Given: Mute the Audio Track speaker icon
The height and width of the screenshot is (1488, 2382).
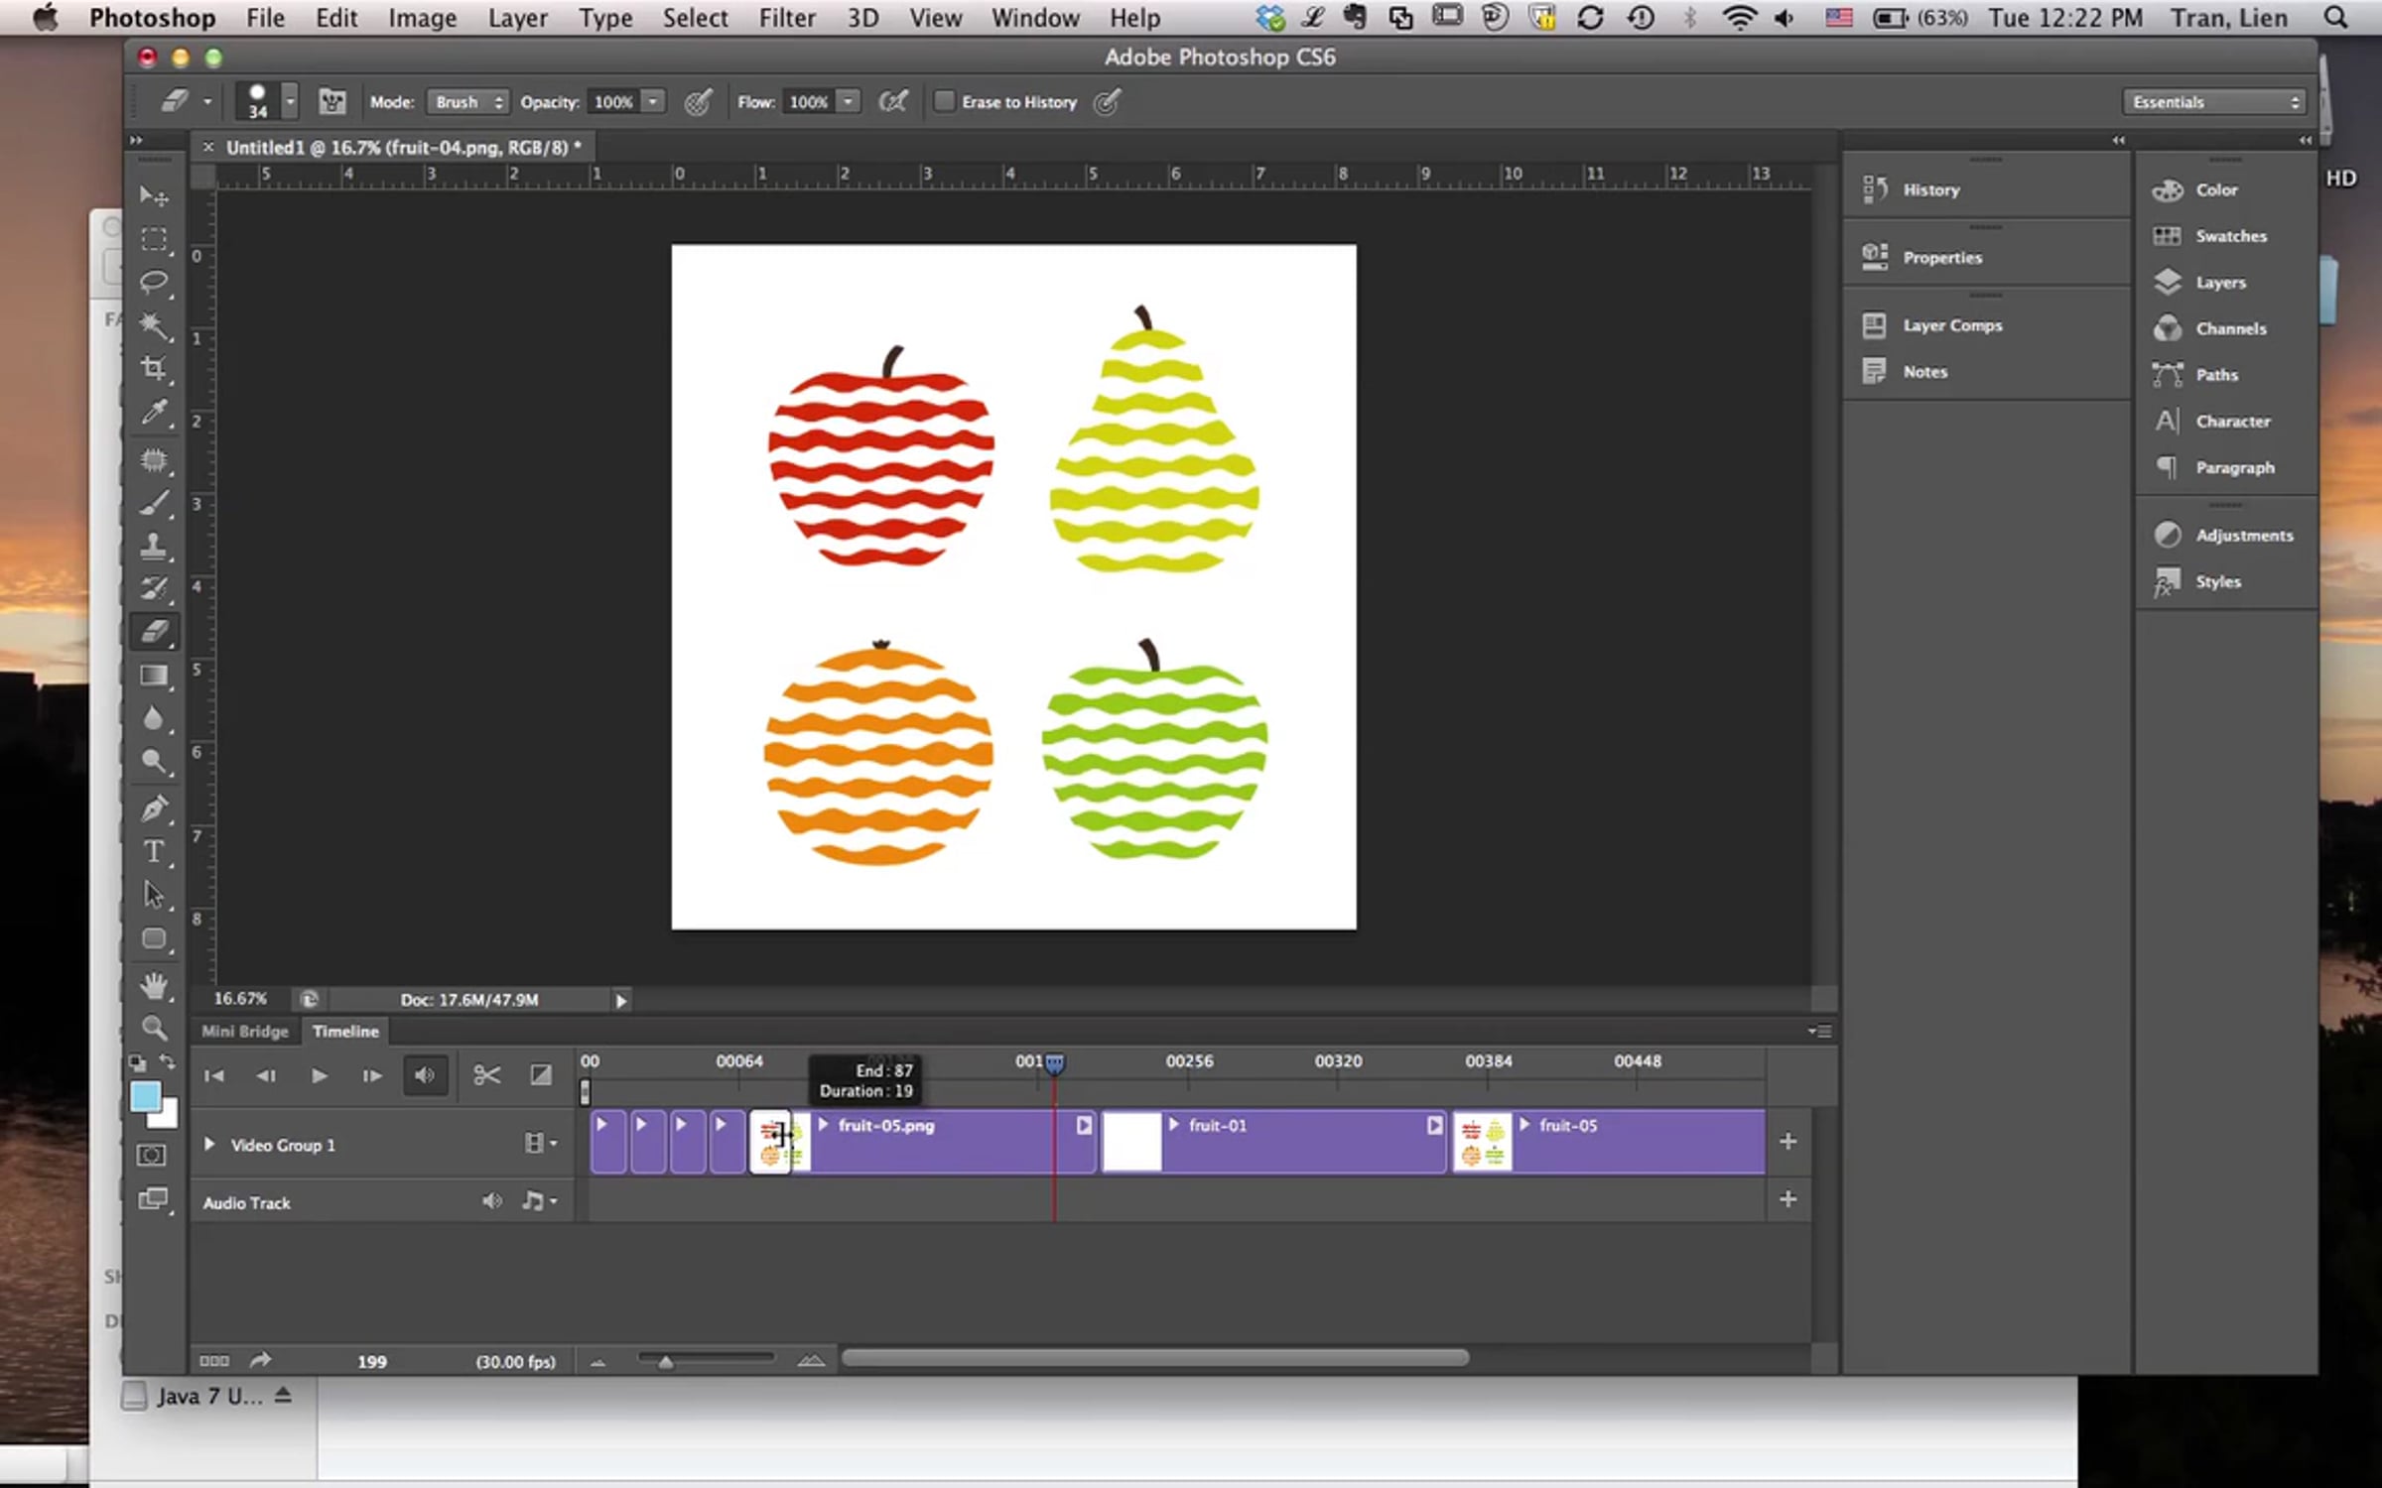Looking at the screenshot, I should 491,1201.
